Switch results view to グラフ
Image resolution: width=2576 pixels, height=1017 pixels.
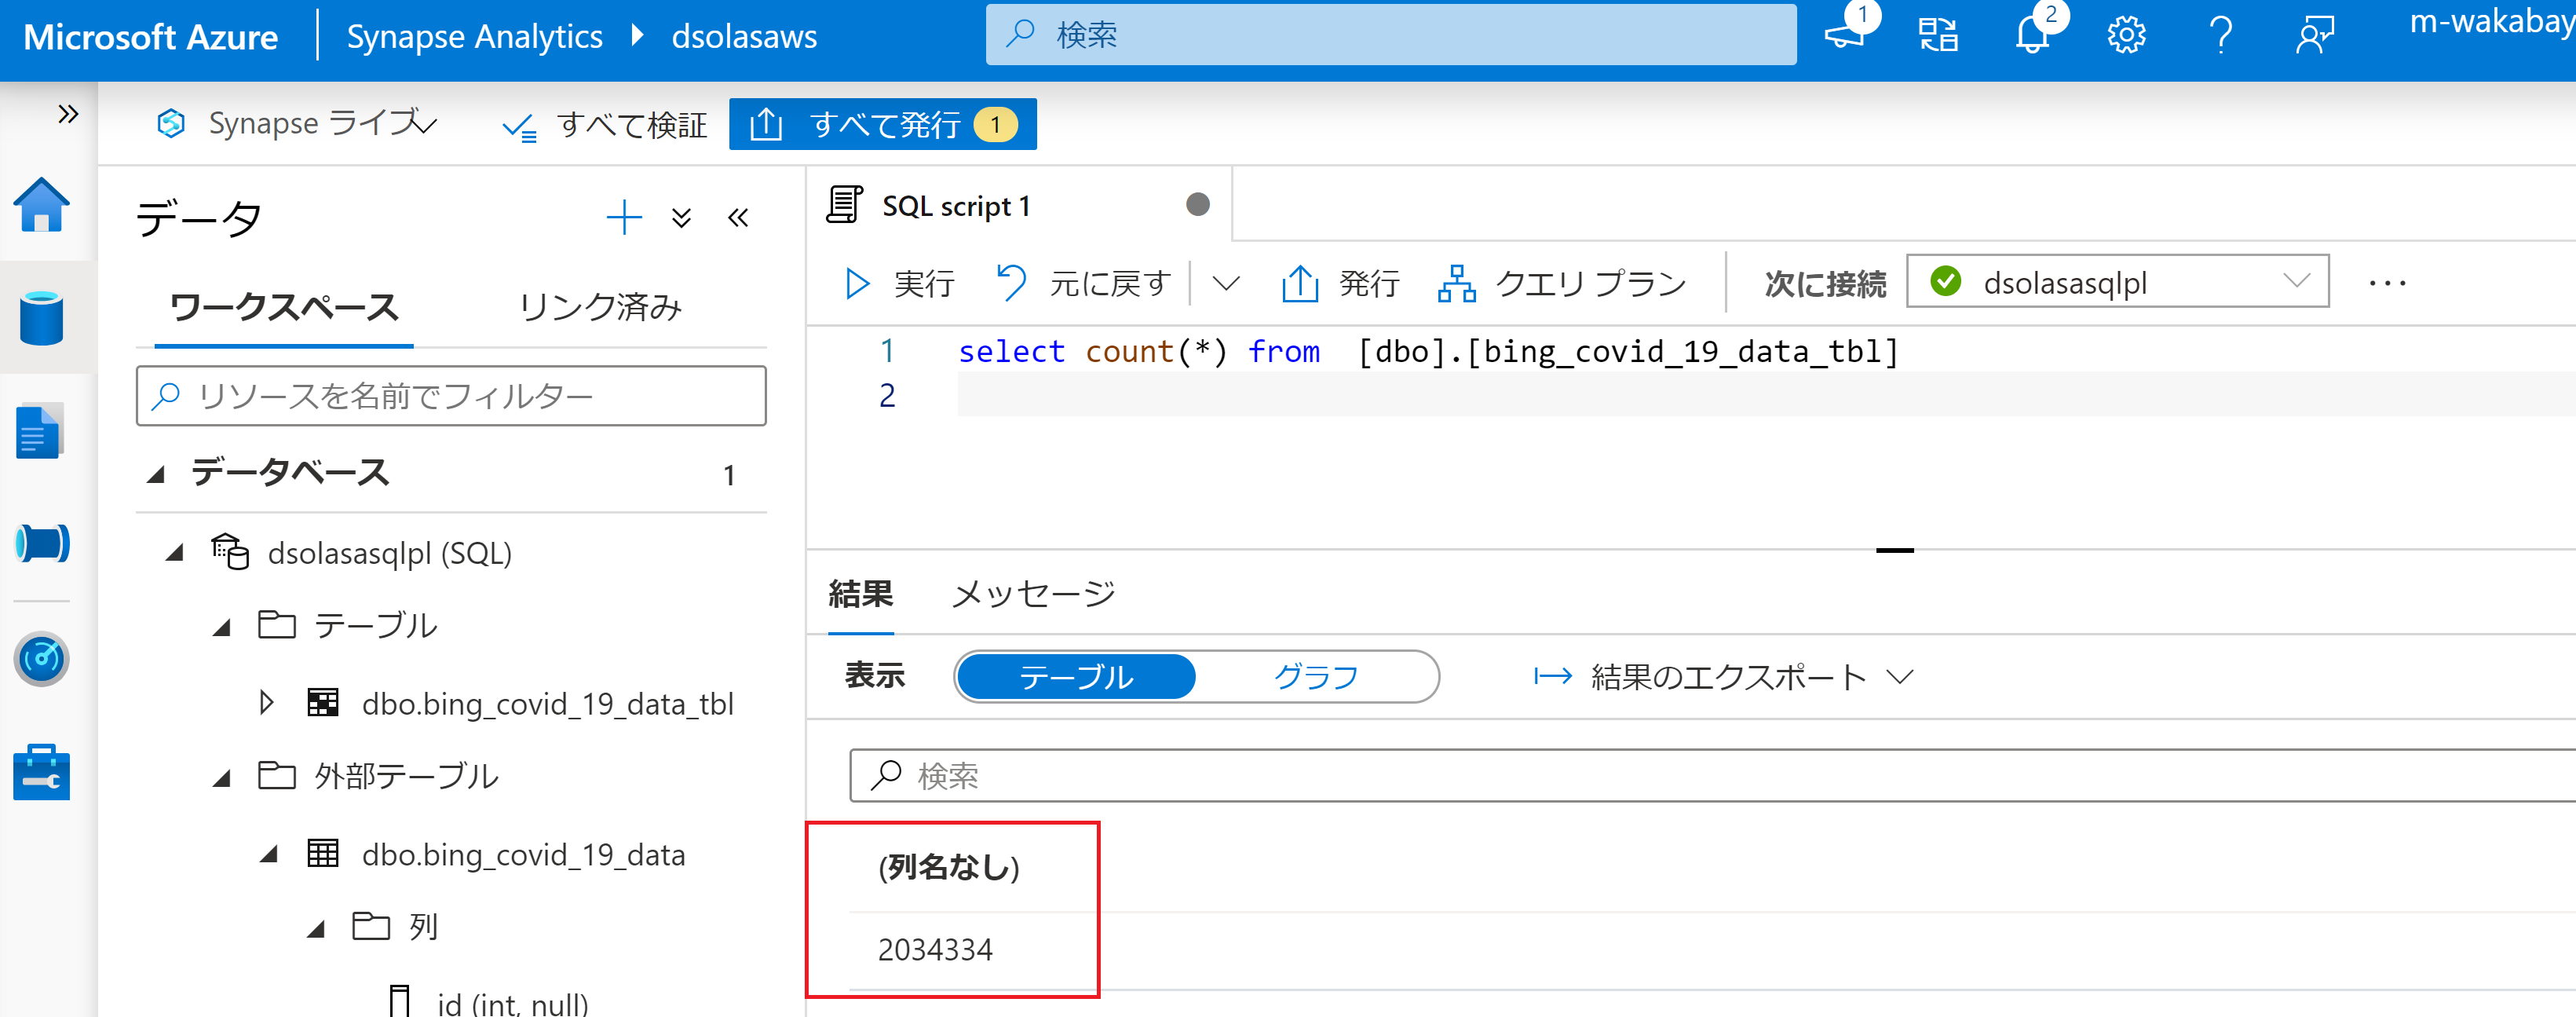click(1315, 677)
